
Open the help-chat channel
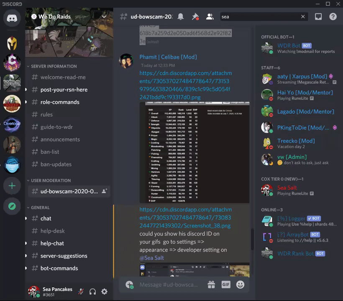coord(69,243)
